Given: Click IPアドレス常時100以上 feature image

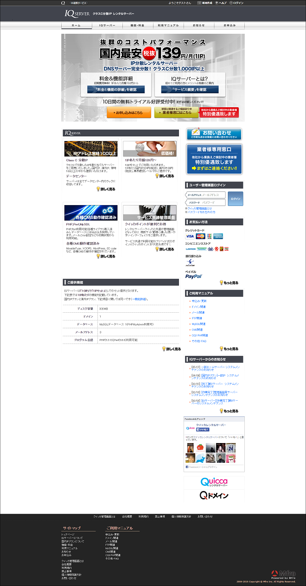Looking at the screenshot, I should click(91, 149).
